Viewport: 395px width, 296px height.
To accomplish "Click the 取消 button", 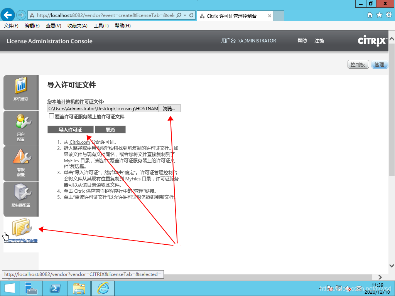I will point(110,129).
